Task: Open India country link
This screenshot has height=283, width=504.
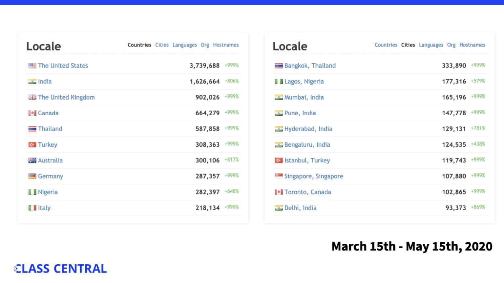Action: (45, 81)
